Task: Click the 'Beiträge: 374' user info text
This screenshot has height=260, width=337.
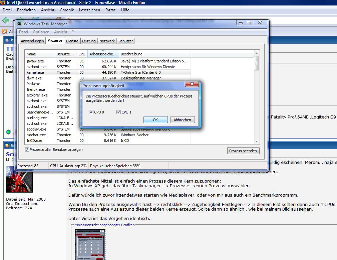Action: (19, 208)
